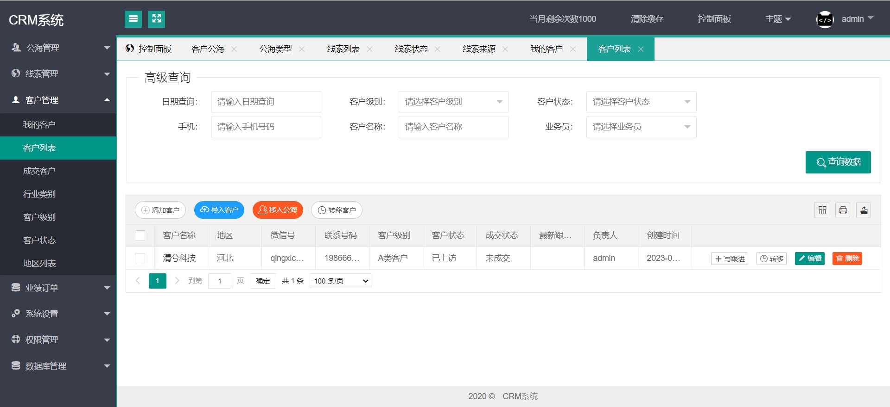This screenshot has width=890, height=407.
Task: Open the 客户级别 filter dropdown
Action: pos(453,102)
